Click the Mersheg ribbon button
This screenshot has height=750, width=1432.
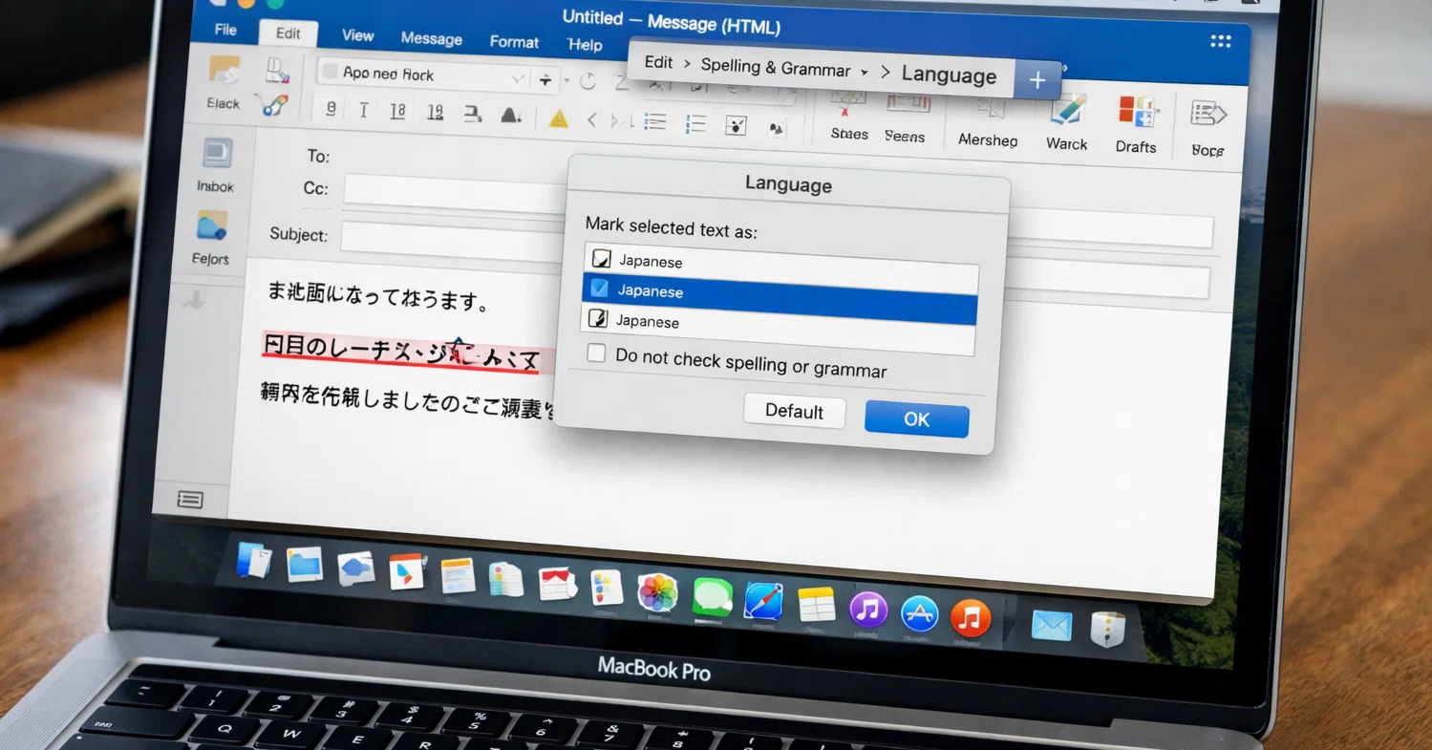988,123
